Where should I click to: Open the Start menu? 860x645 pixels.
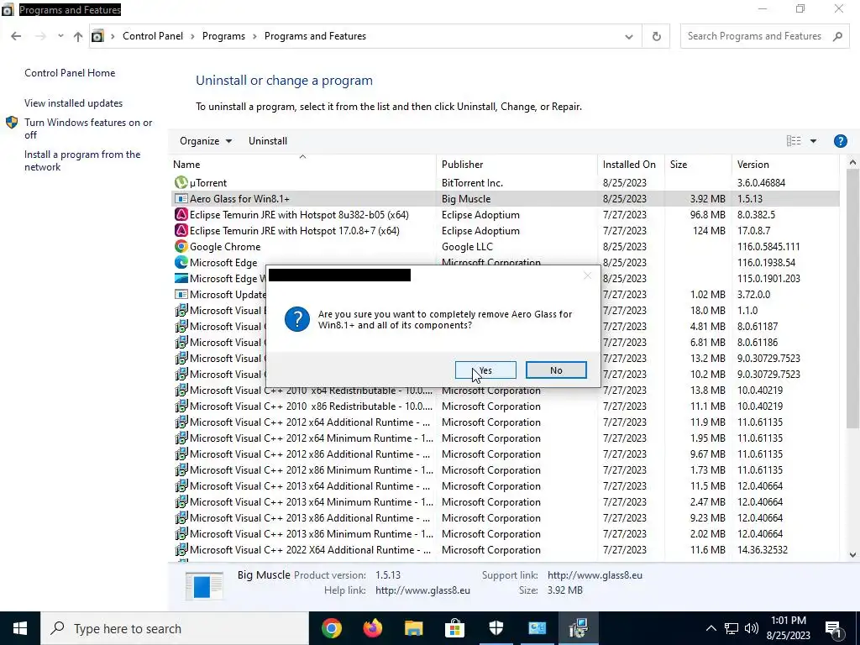click(20, 628)
